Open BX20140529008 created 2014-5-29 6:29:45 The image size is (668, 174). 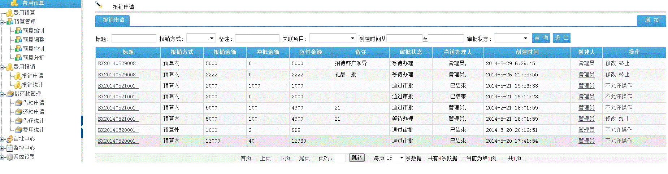pos(118,63)
